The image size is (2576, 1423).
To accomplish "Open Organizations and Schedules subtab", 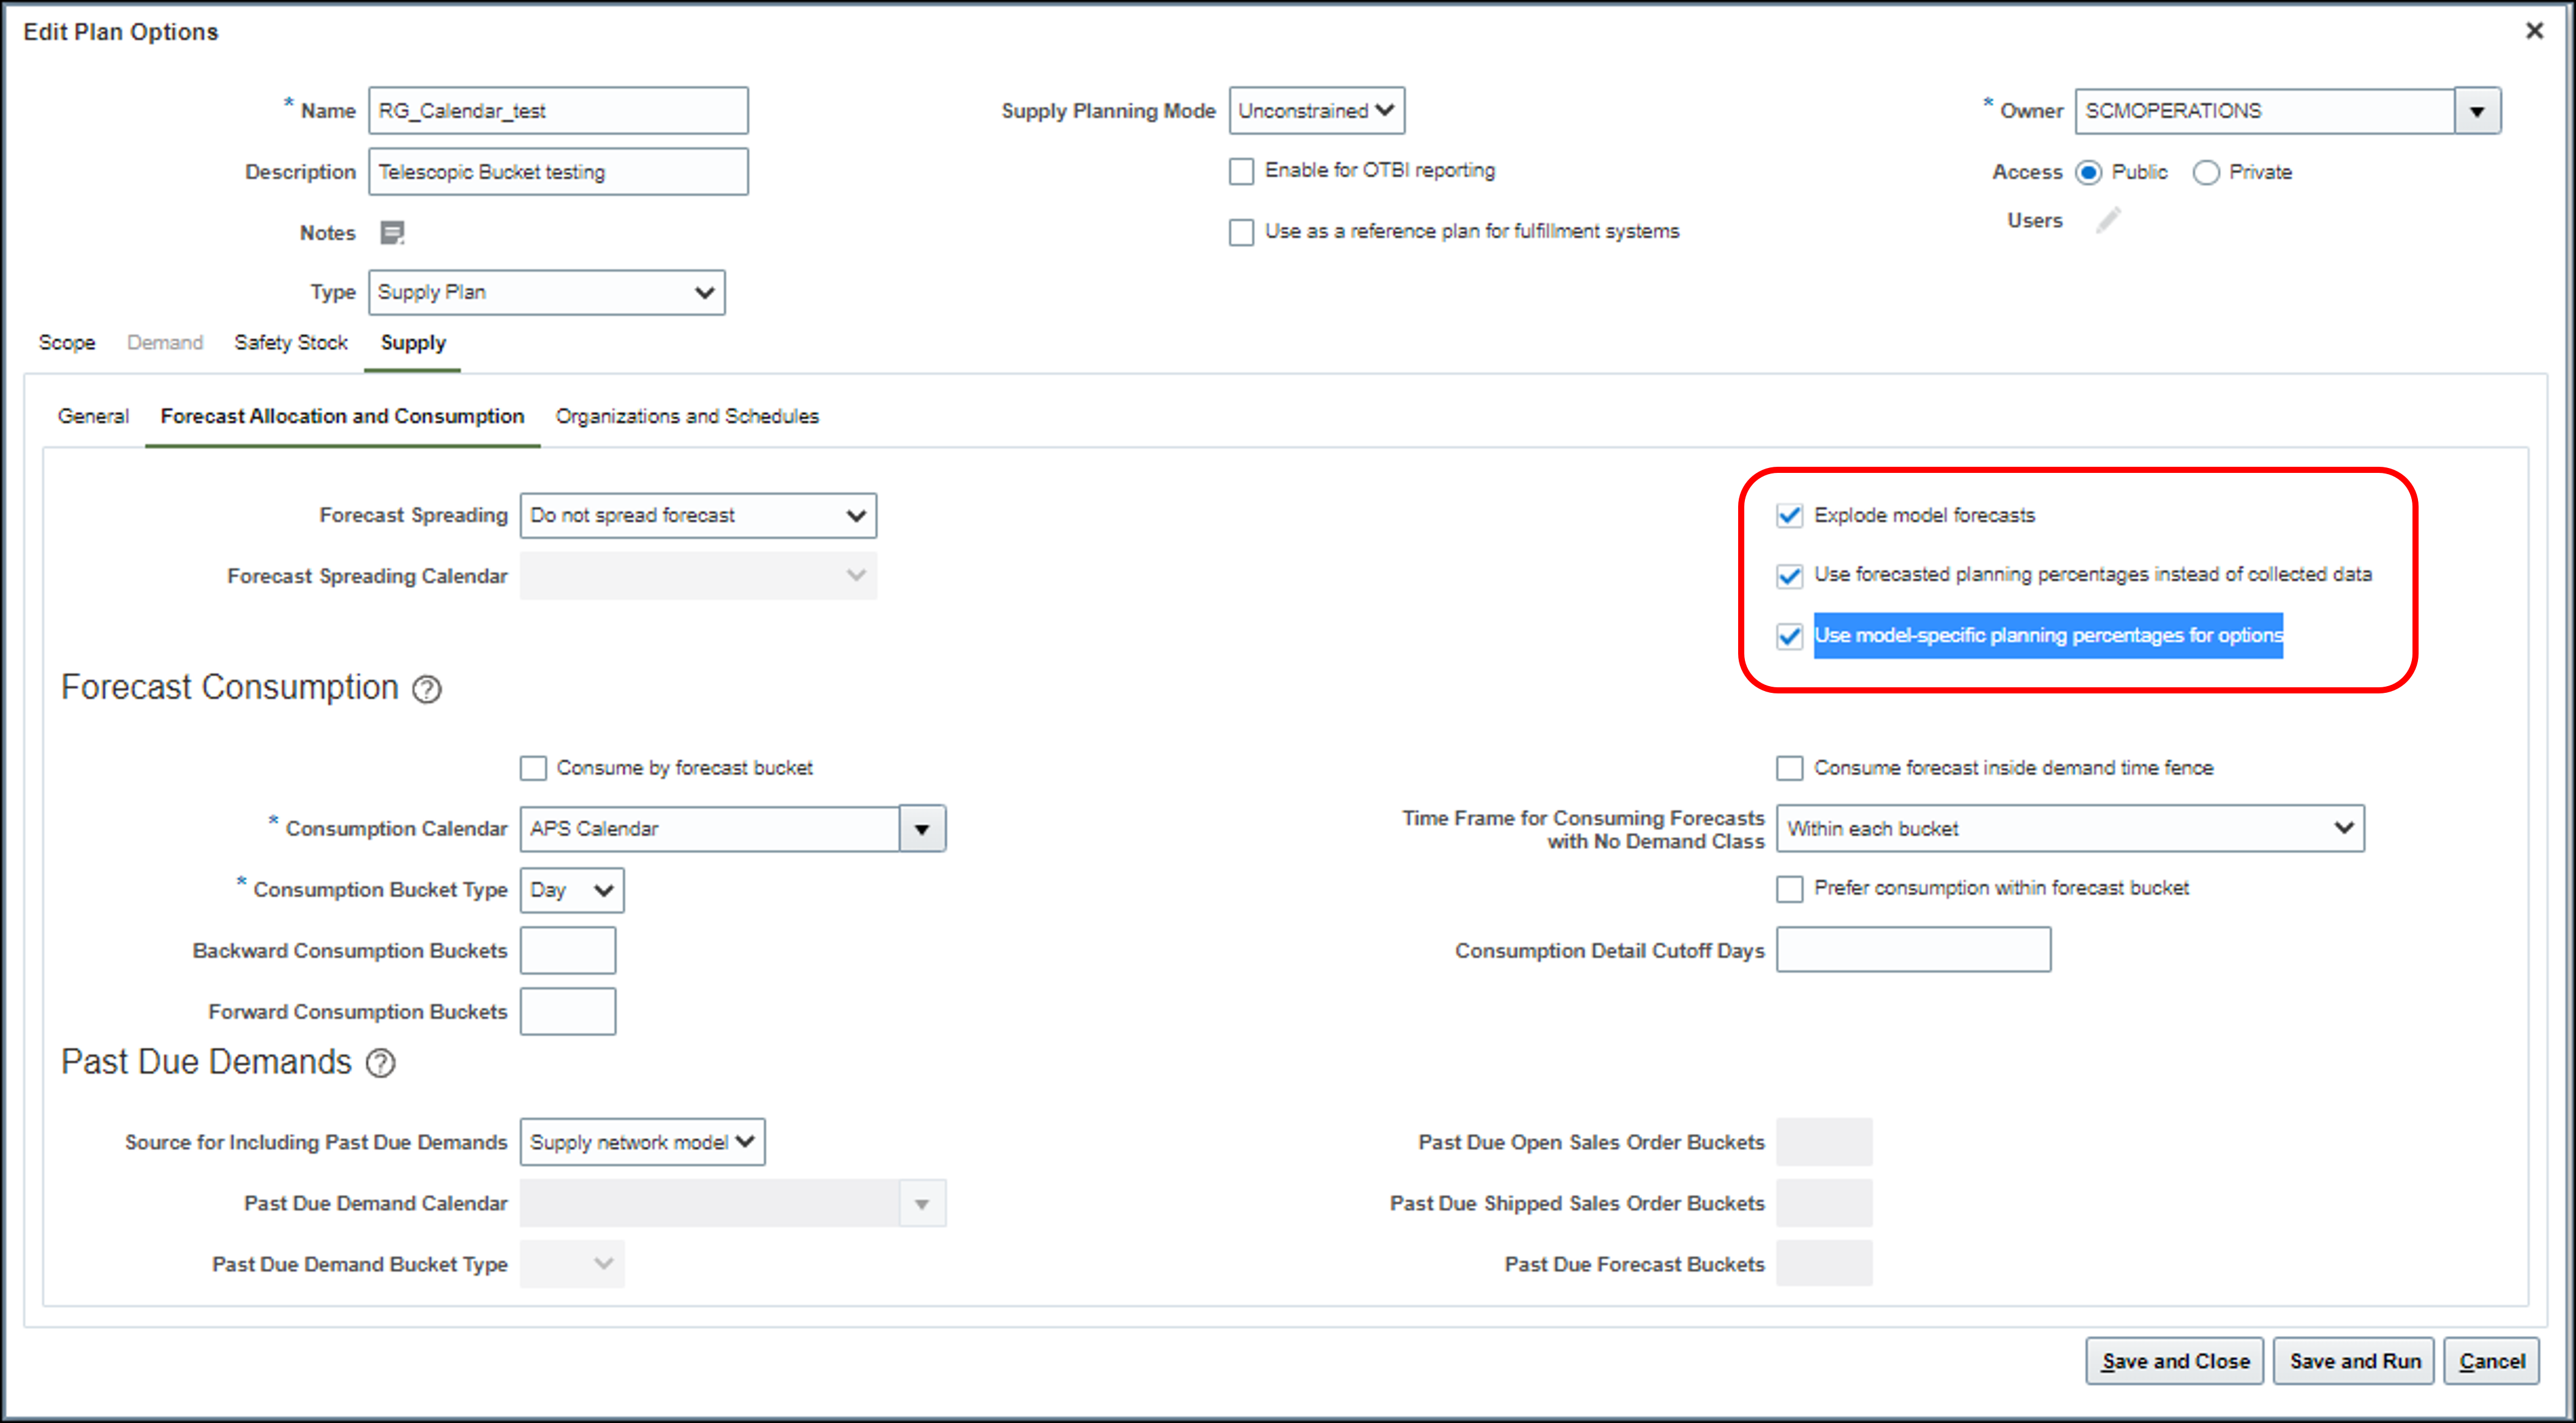I will tap(687, 417).
